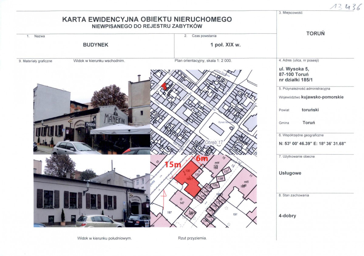Click caption 'Widok w kierunku południowym.'

coord(104,238)
